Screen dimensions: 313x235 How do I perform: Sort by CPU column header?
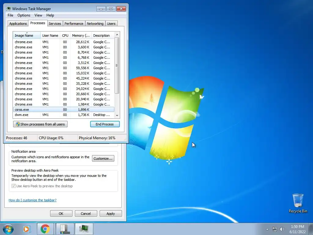[65, 35]
